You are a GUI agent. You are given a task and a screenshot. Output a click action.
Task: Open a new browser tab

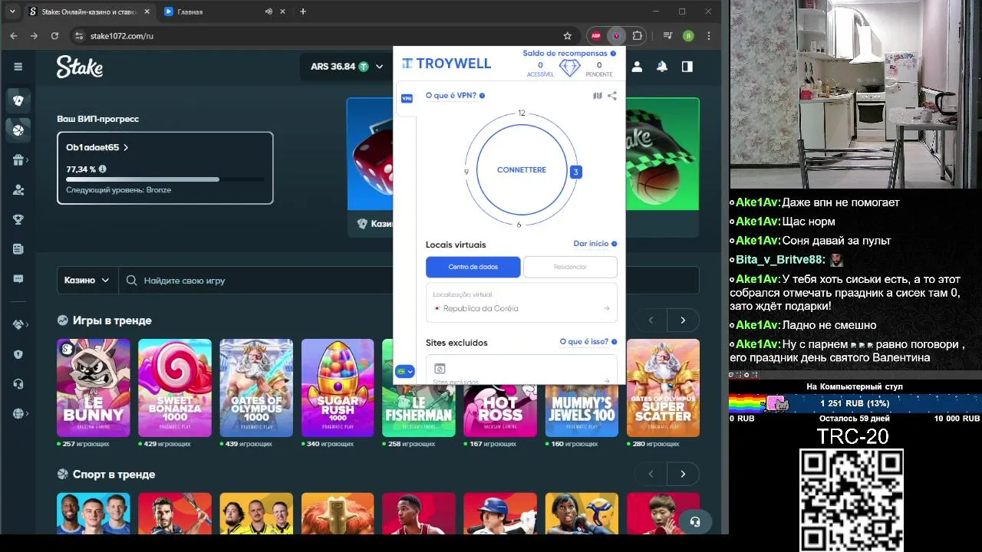tap(303, 11)
